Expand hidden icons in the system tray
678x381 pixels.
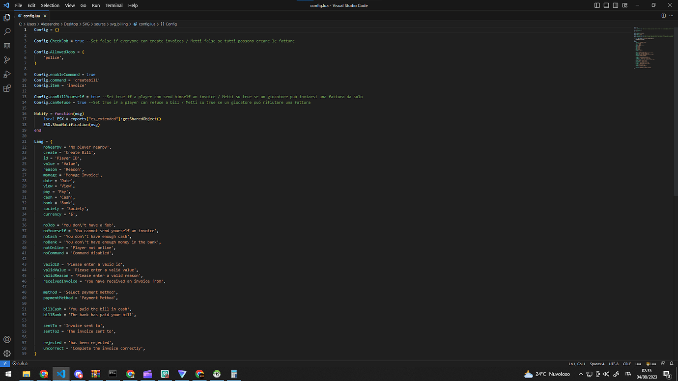pyautogui.click(x=581, y=374)
